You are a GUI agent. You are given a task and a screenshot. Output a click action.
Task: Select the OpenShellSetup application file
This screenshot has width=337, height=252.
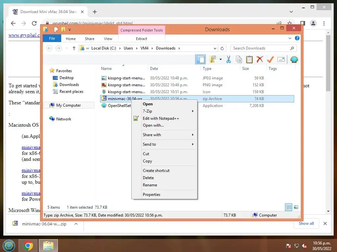pyautogui.click(x=116, y=106)
